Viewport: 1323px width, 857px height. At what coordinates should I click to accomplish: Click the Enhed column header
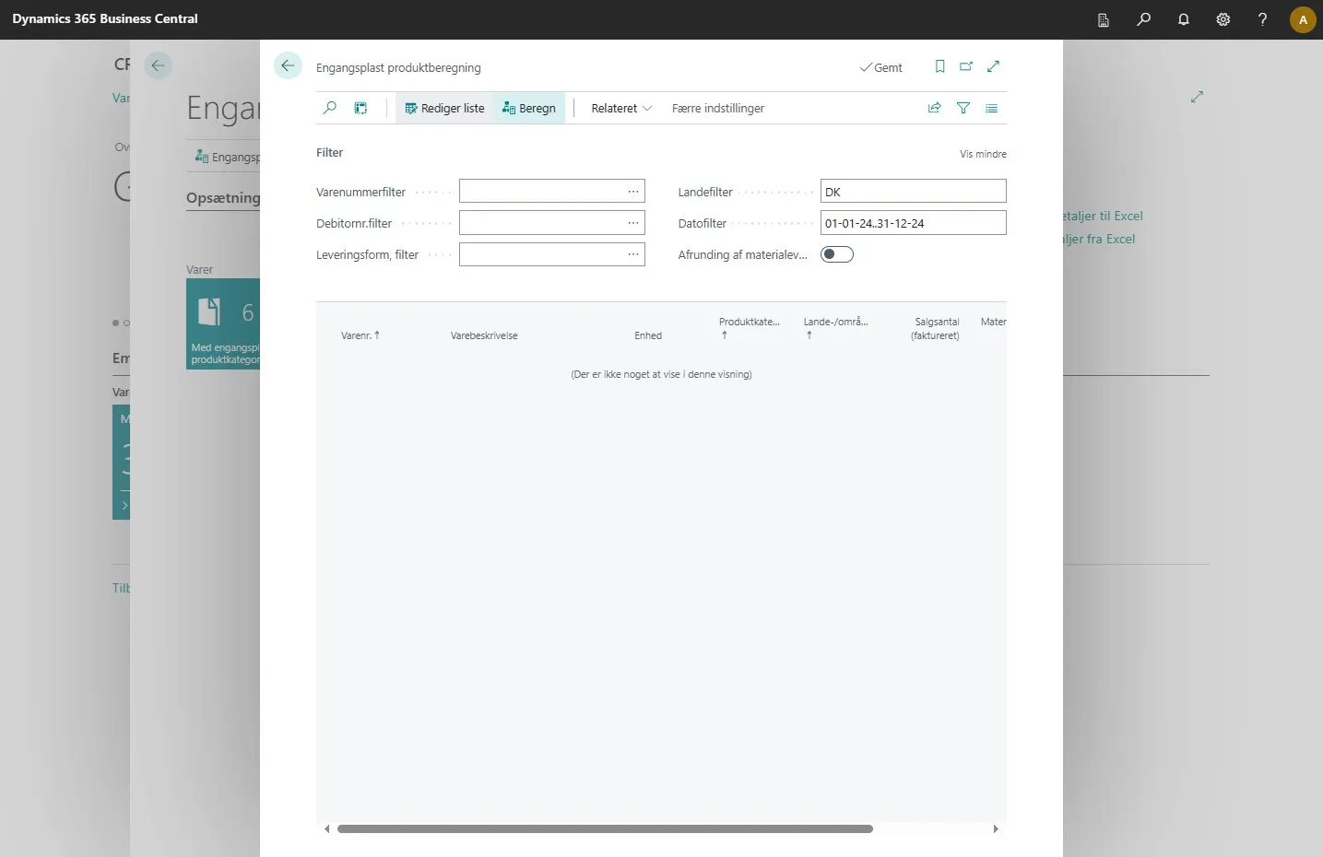[x=648, y=335]
